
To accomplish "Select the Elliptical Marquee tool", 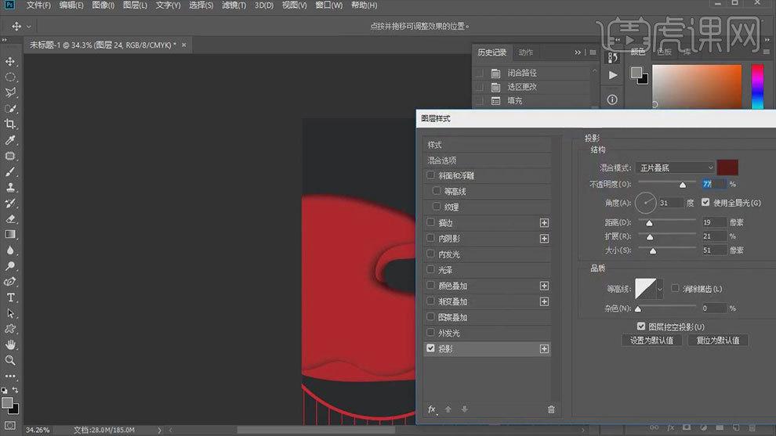I will pos(10,77).
